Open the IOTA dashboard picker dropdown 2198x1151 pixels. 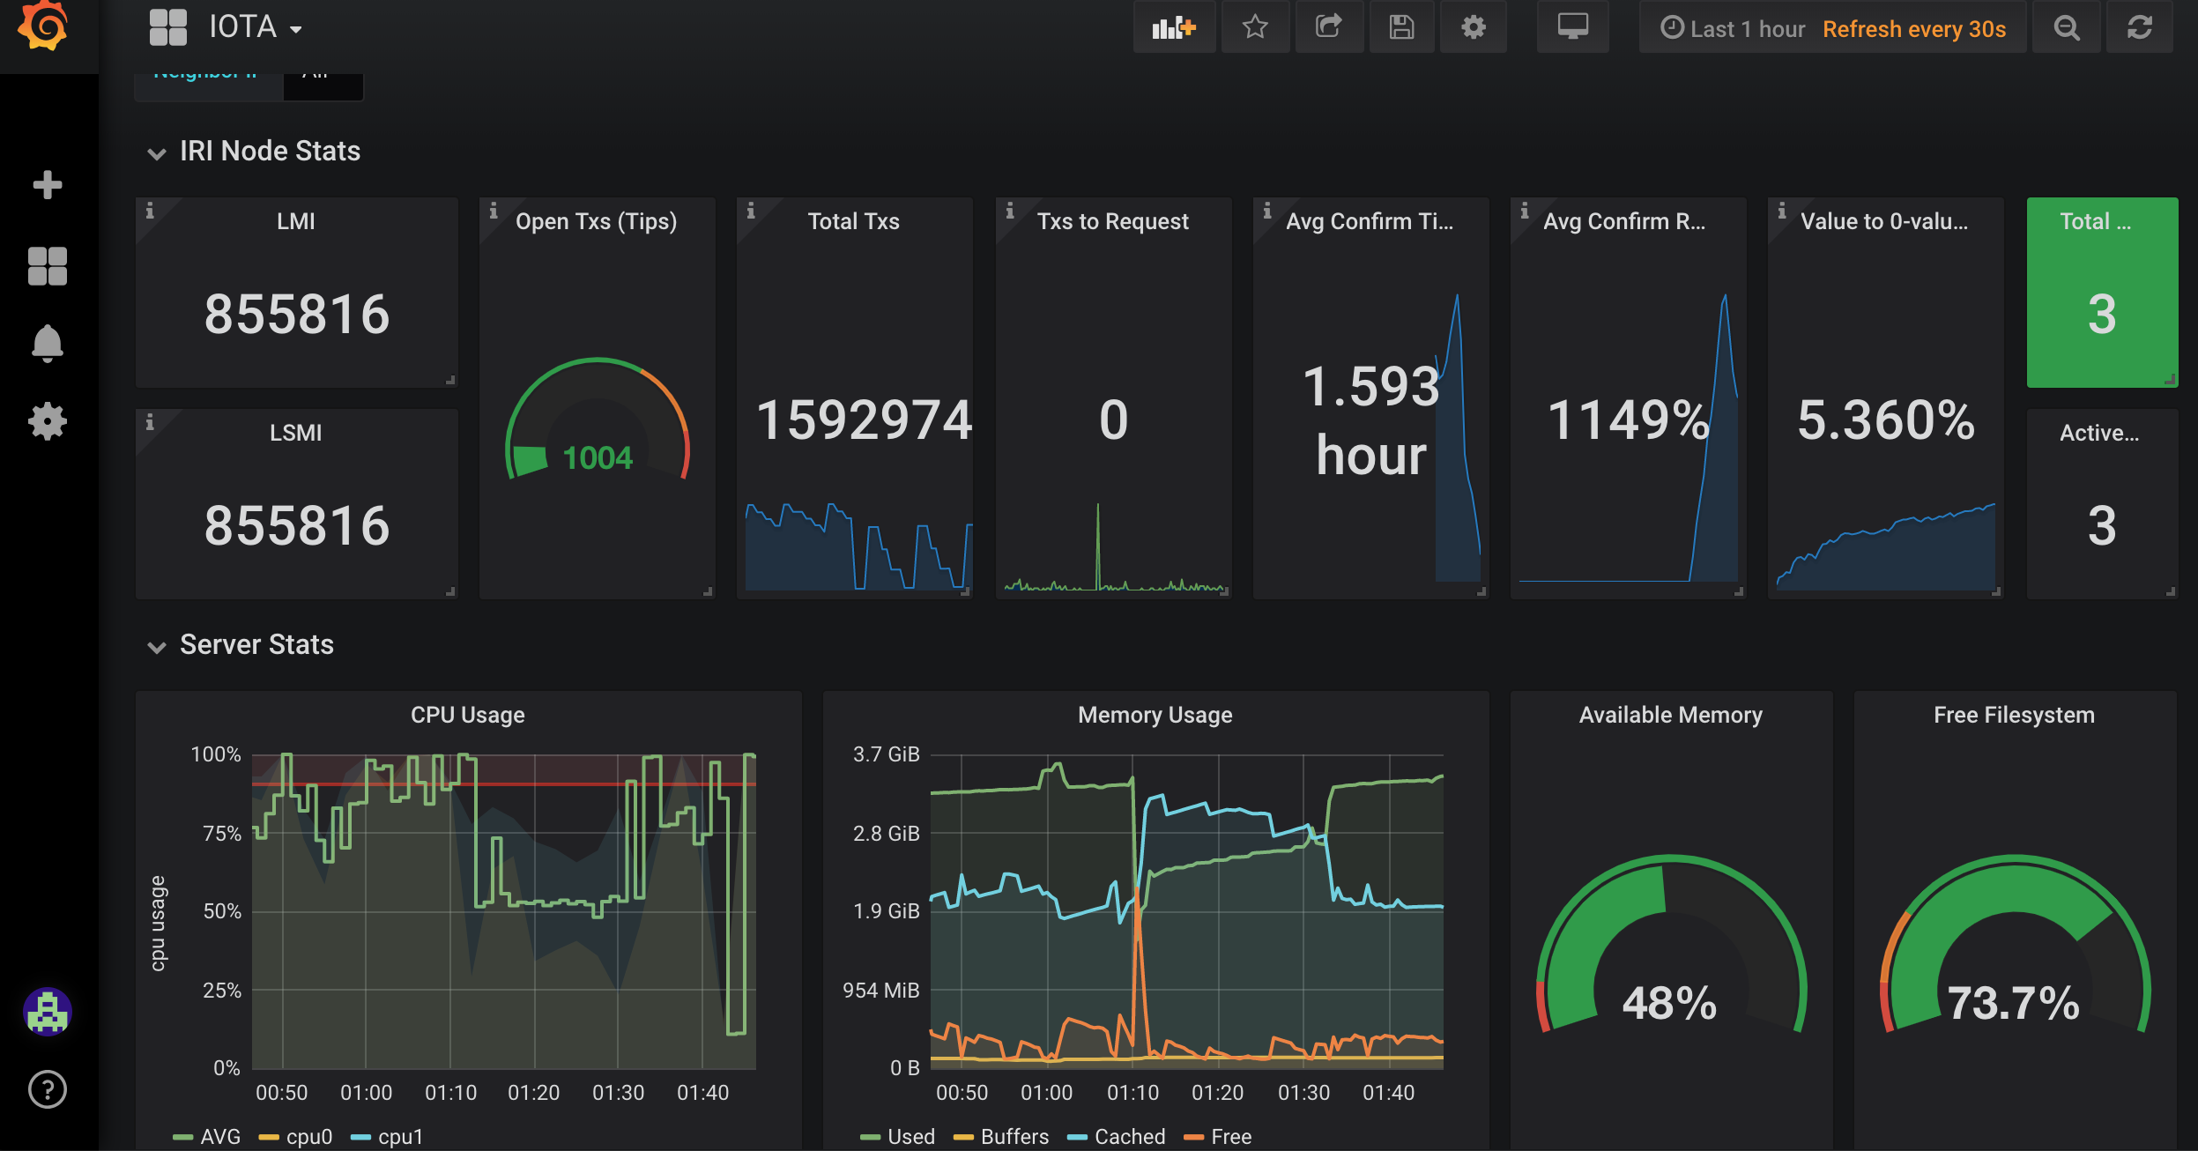point(256,27)
